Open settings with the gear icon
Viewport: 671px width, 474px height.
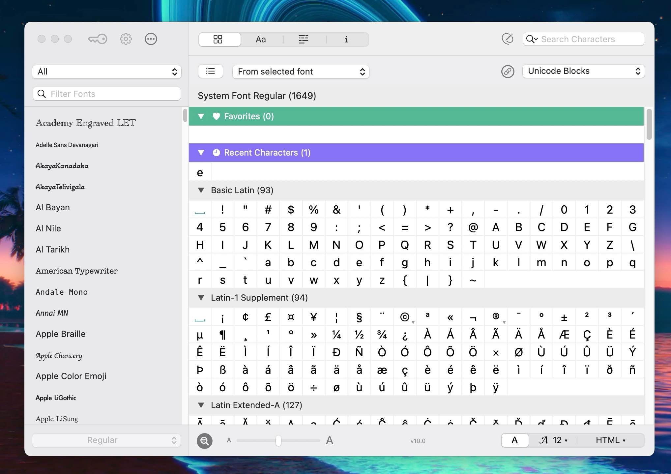(126, 39)
